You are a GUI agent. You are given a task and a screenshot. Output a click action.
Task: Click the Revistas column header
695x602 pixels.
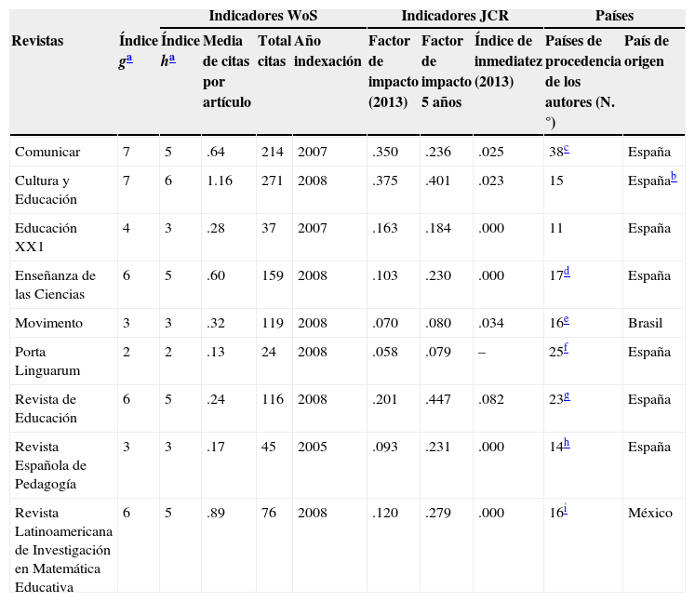[x=39, y=41]
